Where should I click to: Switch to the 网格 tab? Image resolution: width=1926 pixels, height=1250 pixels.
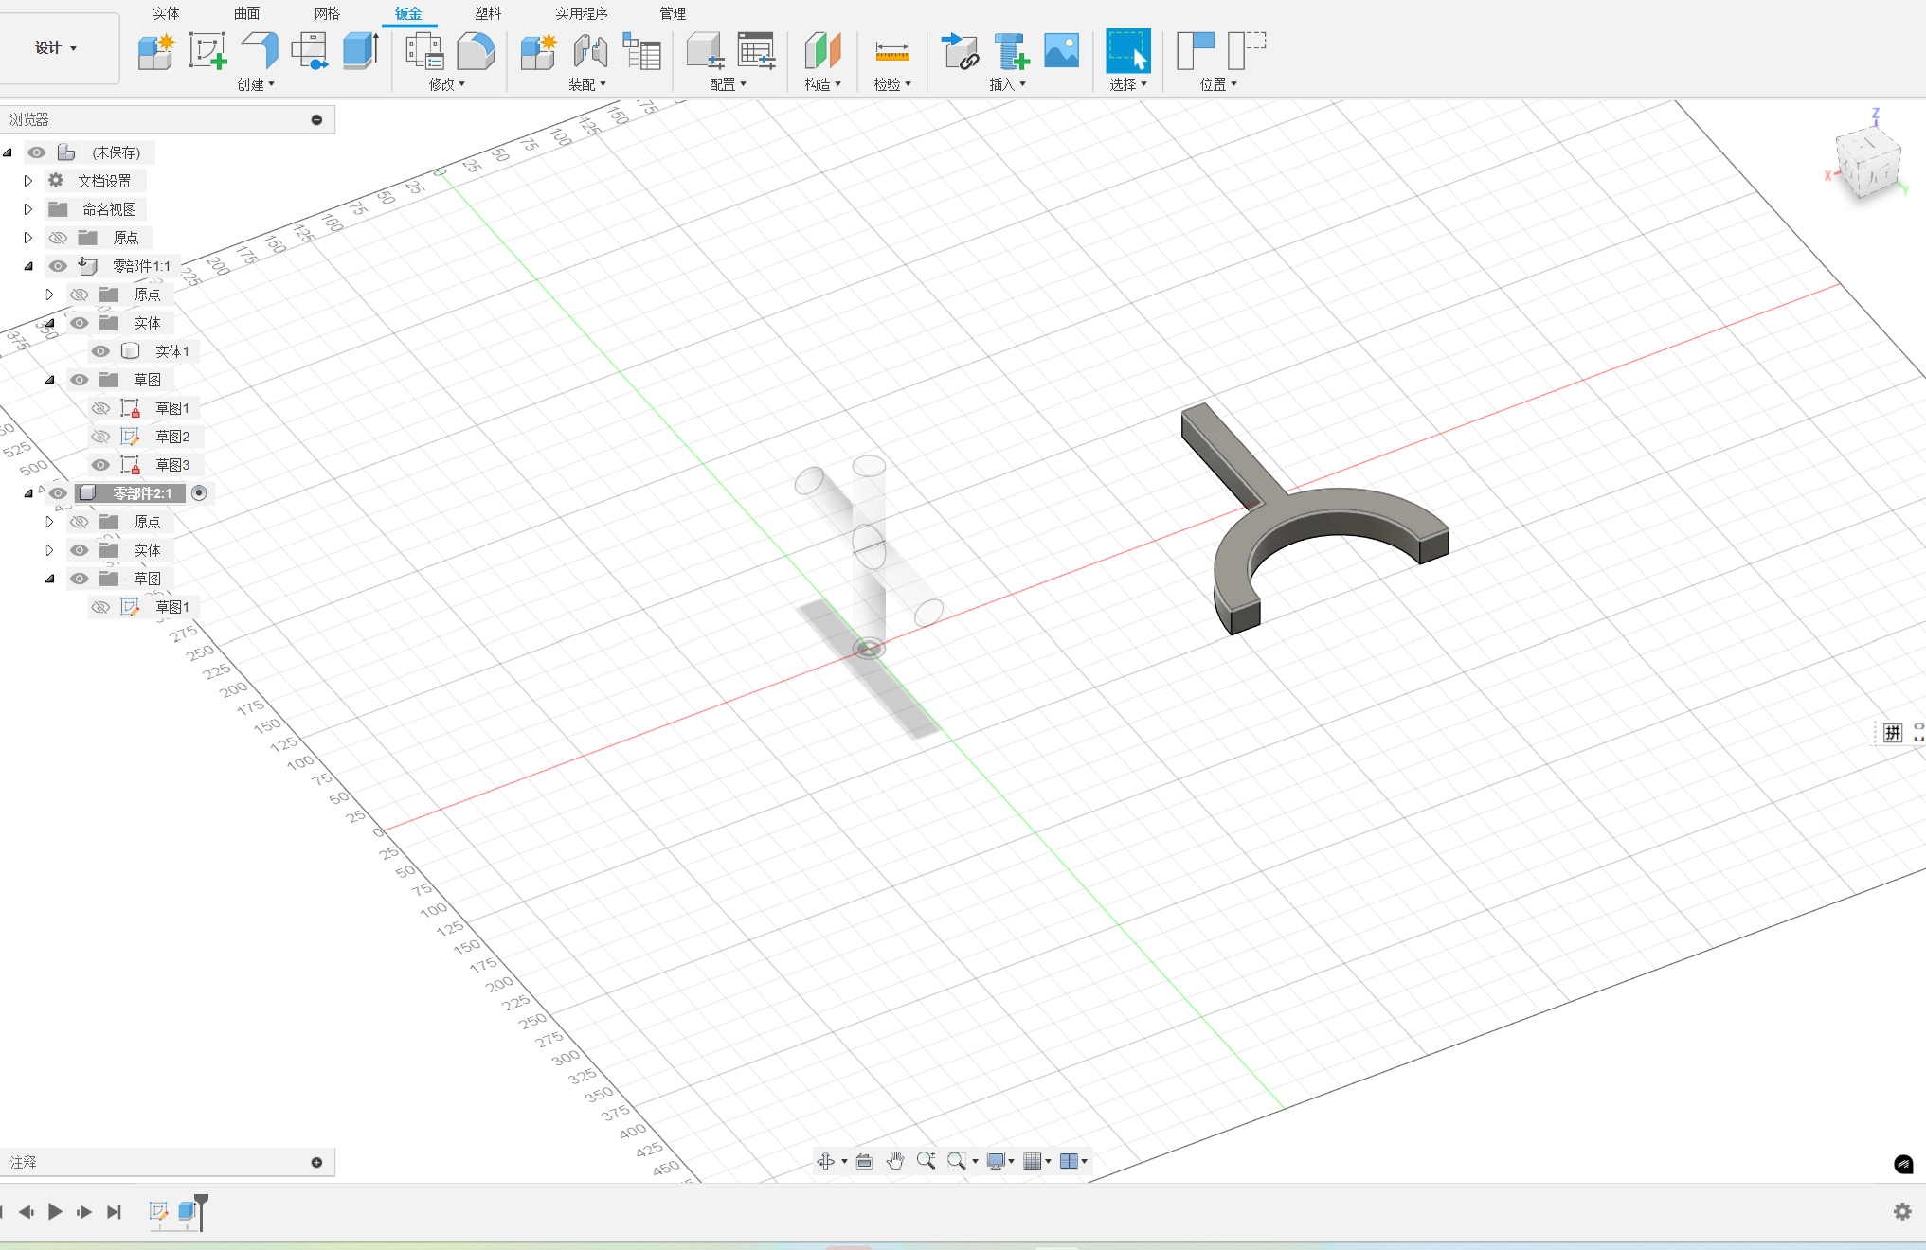tap(327, 13)
